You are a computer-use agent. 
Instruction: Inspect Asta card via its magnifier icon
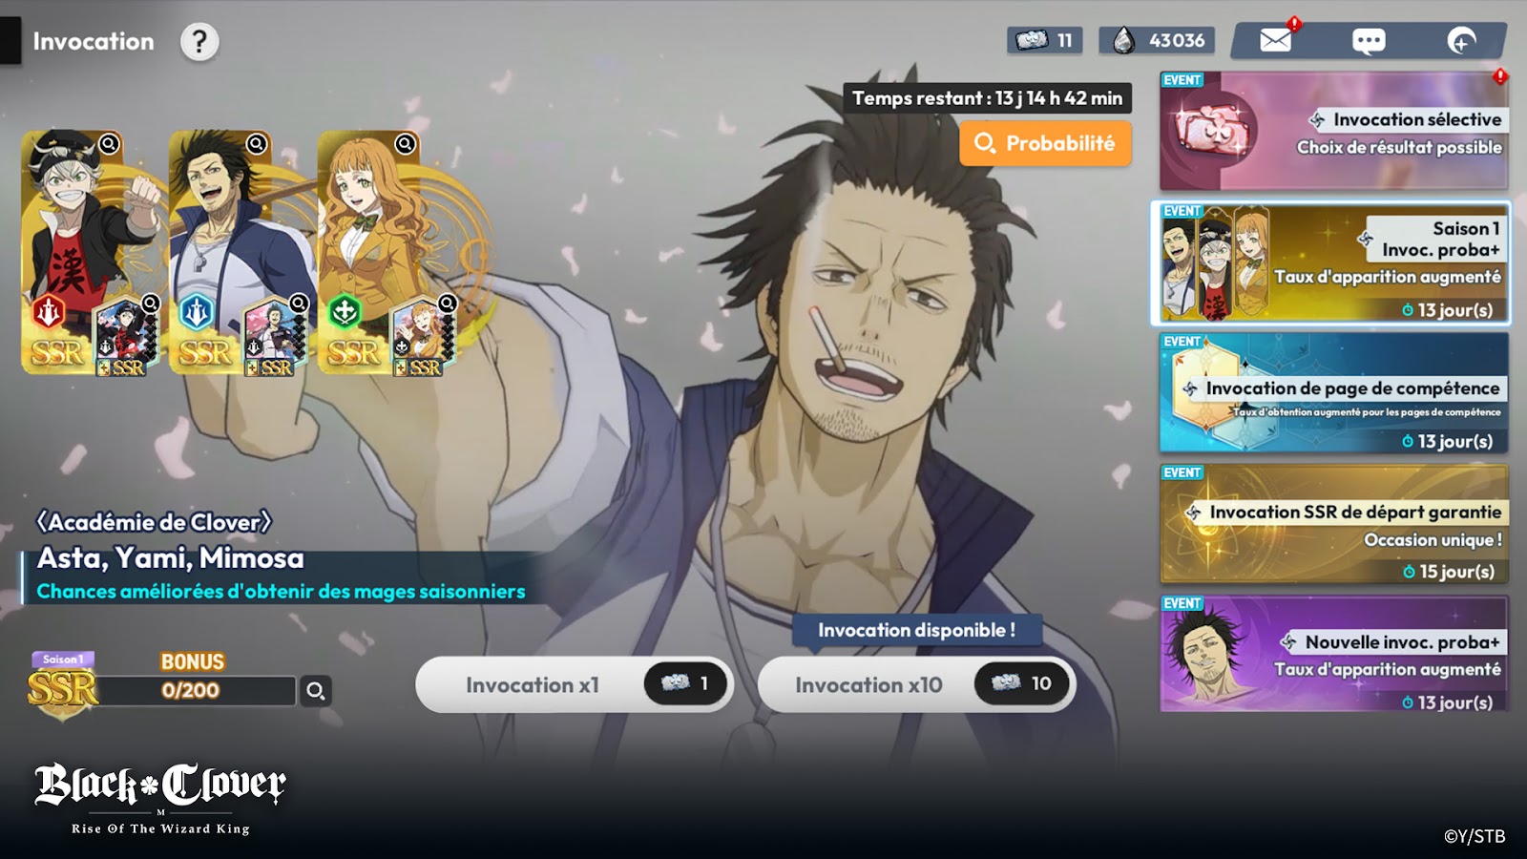click(x=110, y=144)
